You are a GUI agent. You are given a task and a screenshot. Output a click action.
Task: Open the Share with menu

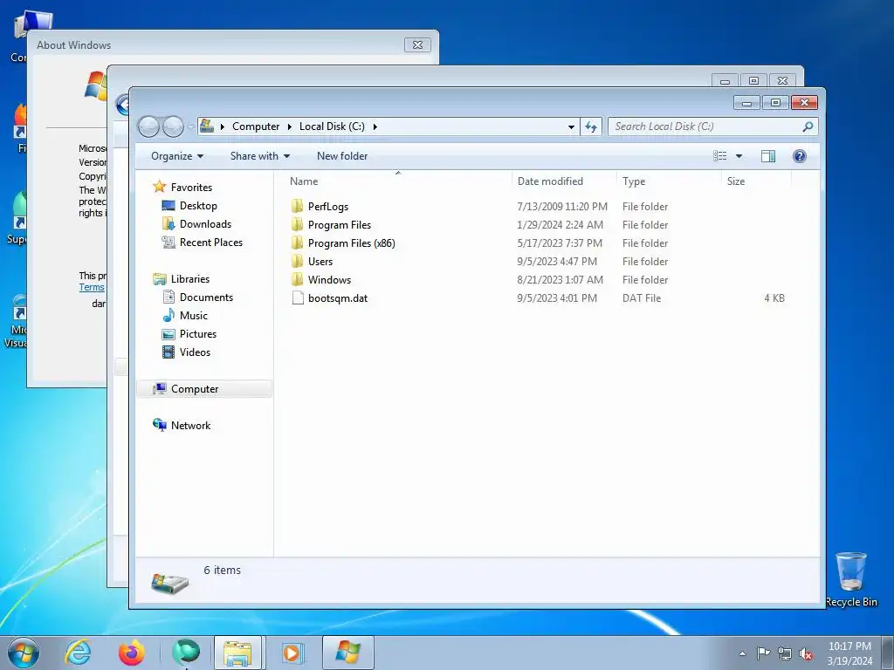pos(260,156)
